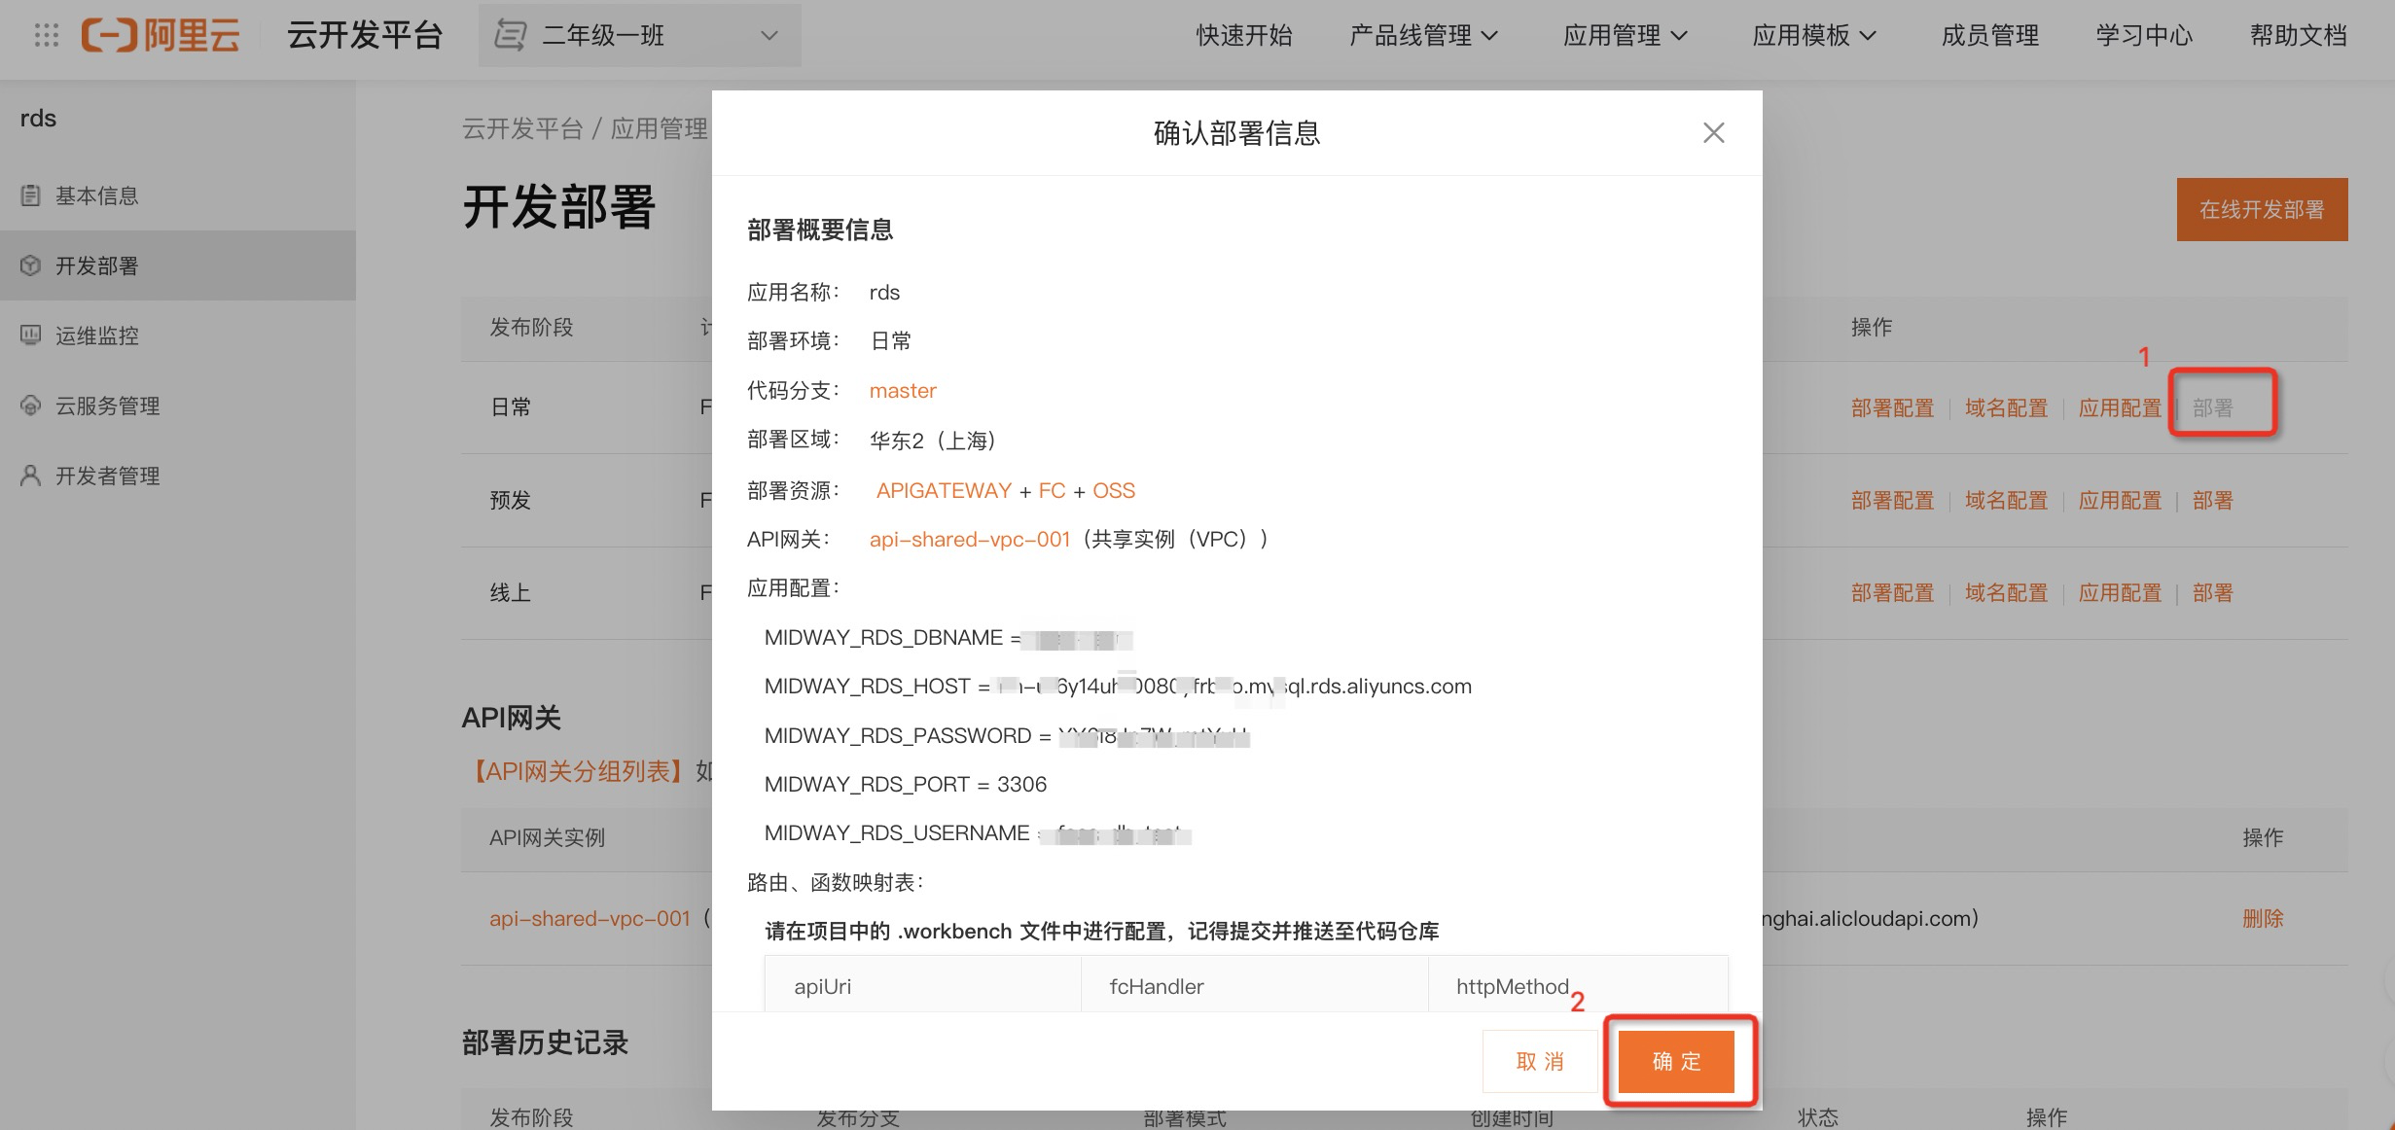The width and height of the screenshot is (2395, 1130).
Task: Select 基本信息 in the sidebar
Action: (x=178, y=195)
